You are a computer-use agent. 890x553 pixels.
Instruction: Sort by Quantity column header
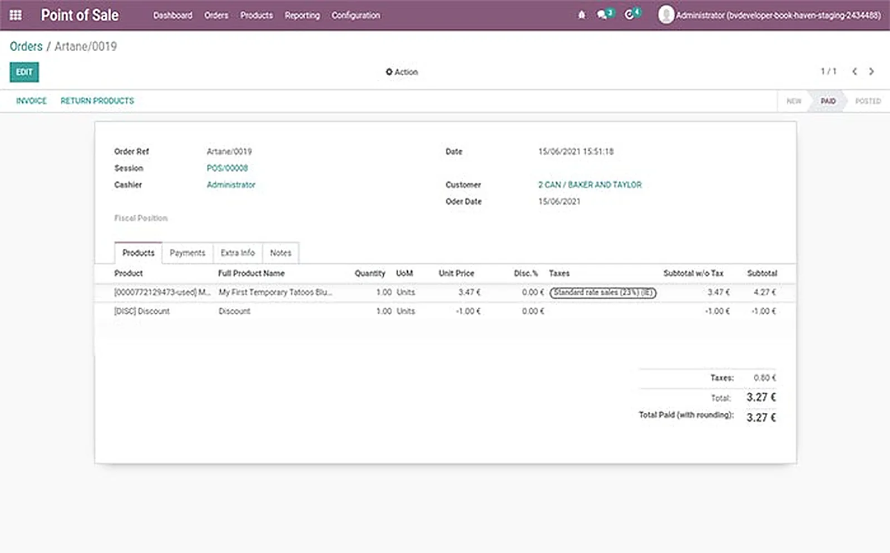[370, 273]
